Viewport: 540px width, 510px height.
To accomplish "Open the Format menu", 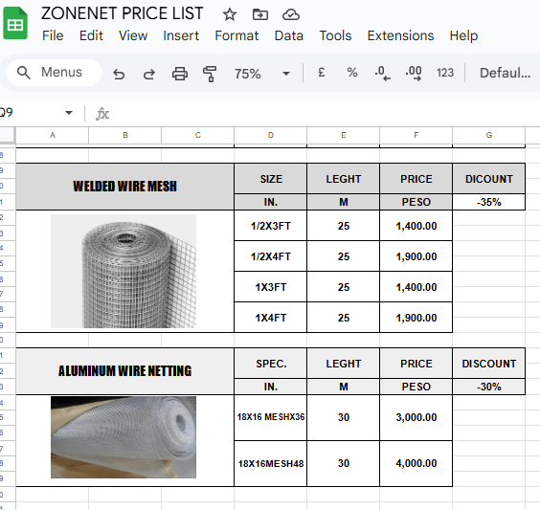I will [236, 35].
